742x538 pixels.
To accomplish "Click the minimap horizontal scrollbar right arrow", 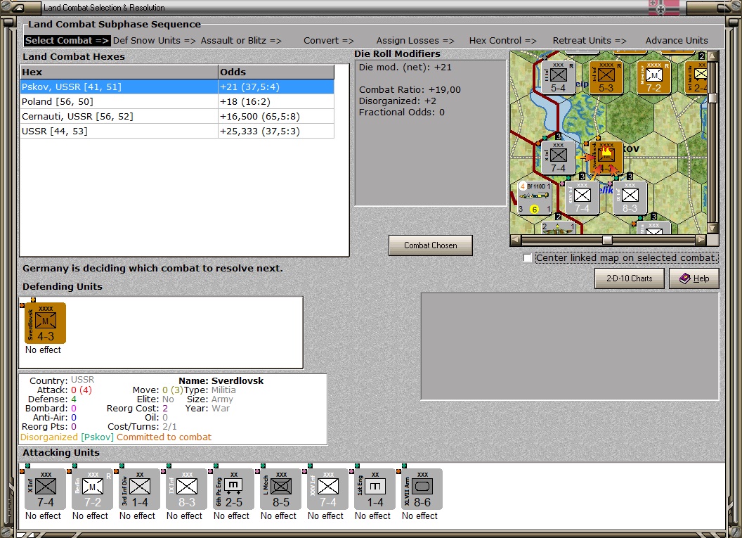I will 701,240.
